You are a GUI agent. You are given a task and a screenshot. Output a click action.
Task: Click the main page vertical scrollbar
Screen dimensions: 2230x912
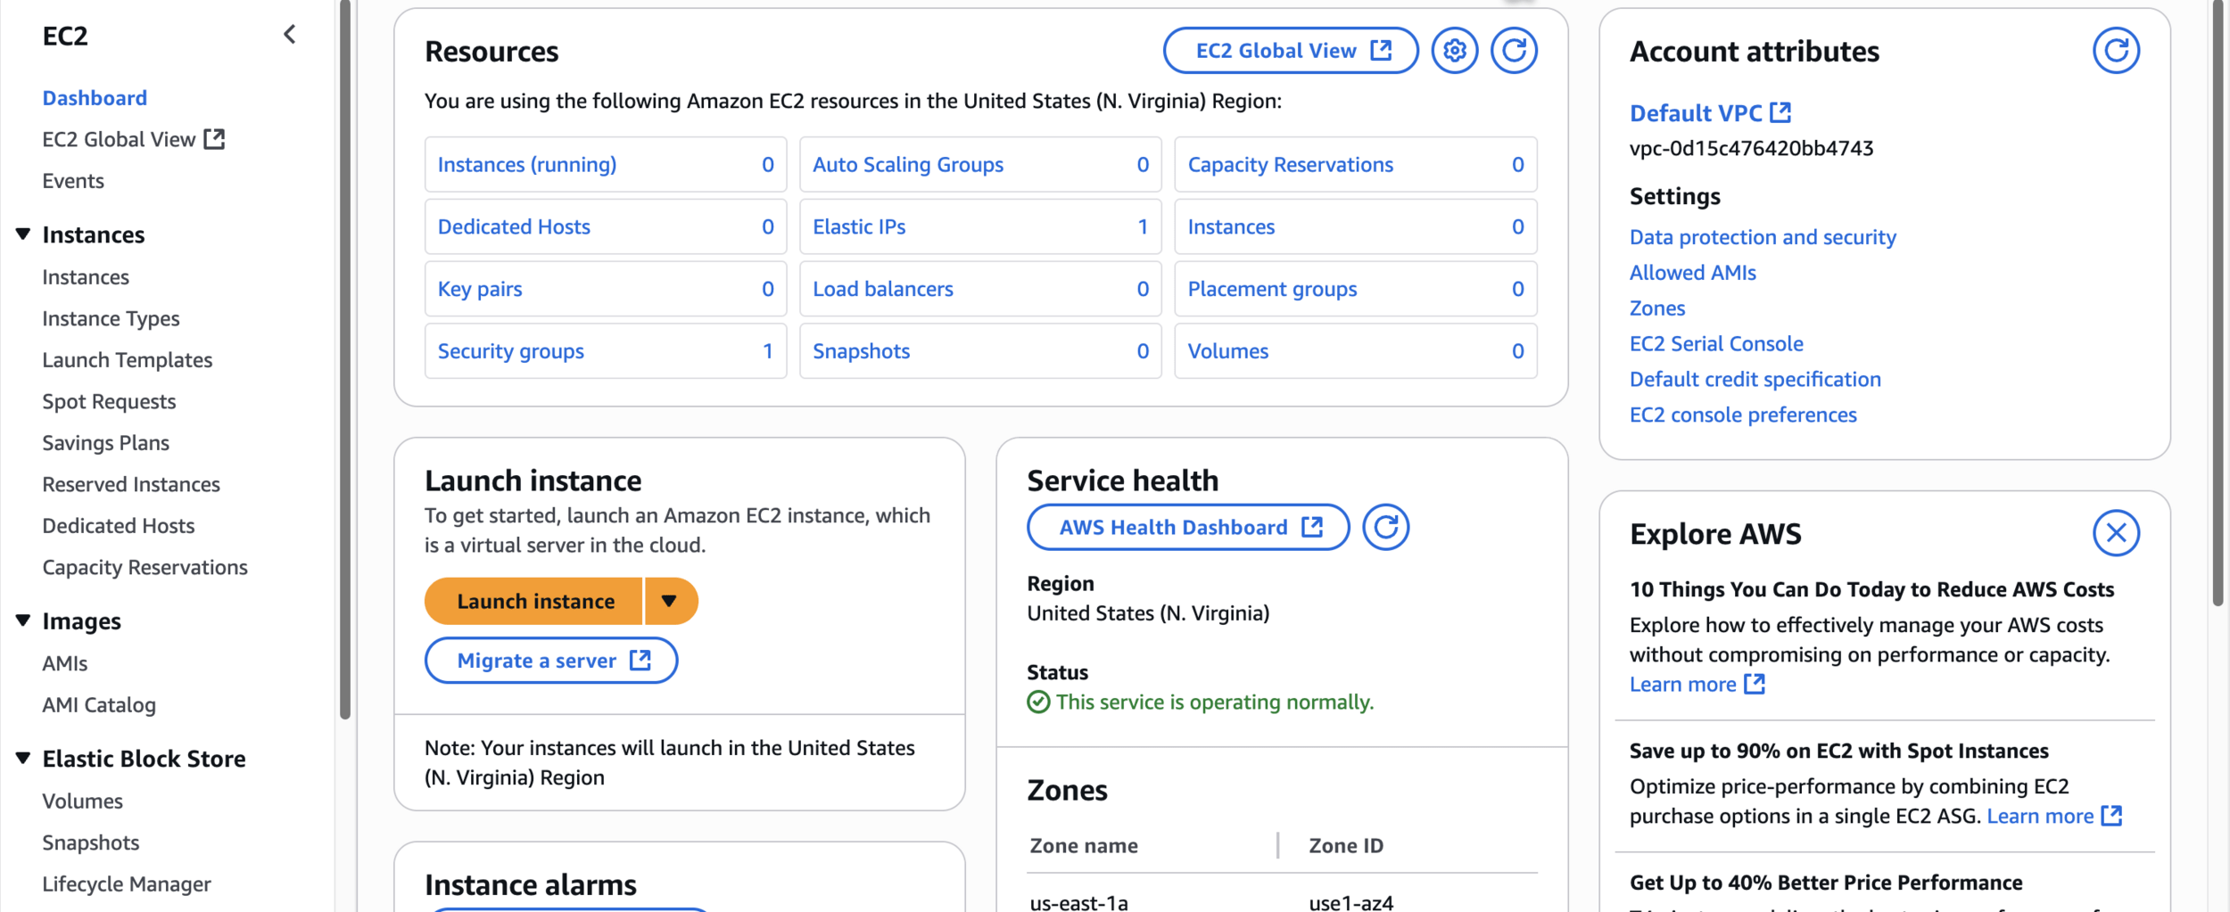coord(2218,303)
